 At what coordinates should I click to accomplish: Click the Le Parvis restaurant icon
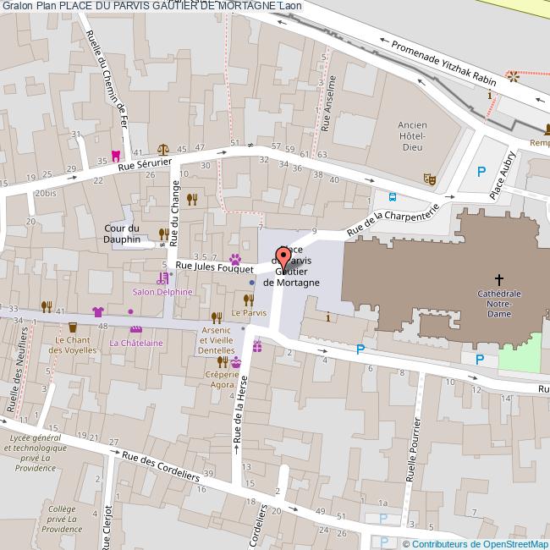click(x=249, y=300)
